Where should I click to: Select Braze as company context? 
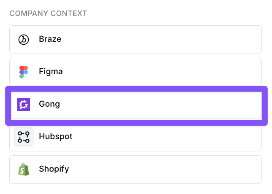(135, 40)
